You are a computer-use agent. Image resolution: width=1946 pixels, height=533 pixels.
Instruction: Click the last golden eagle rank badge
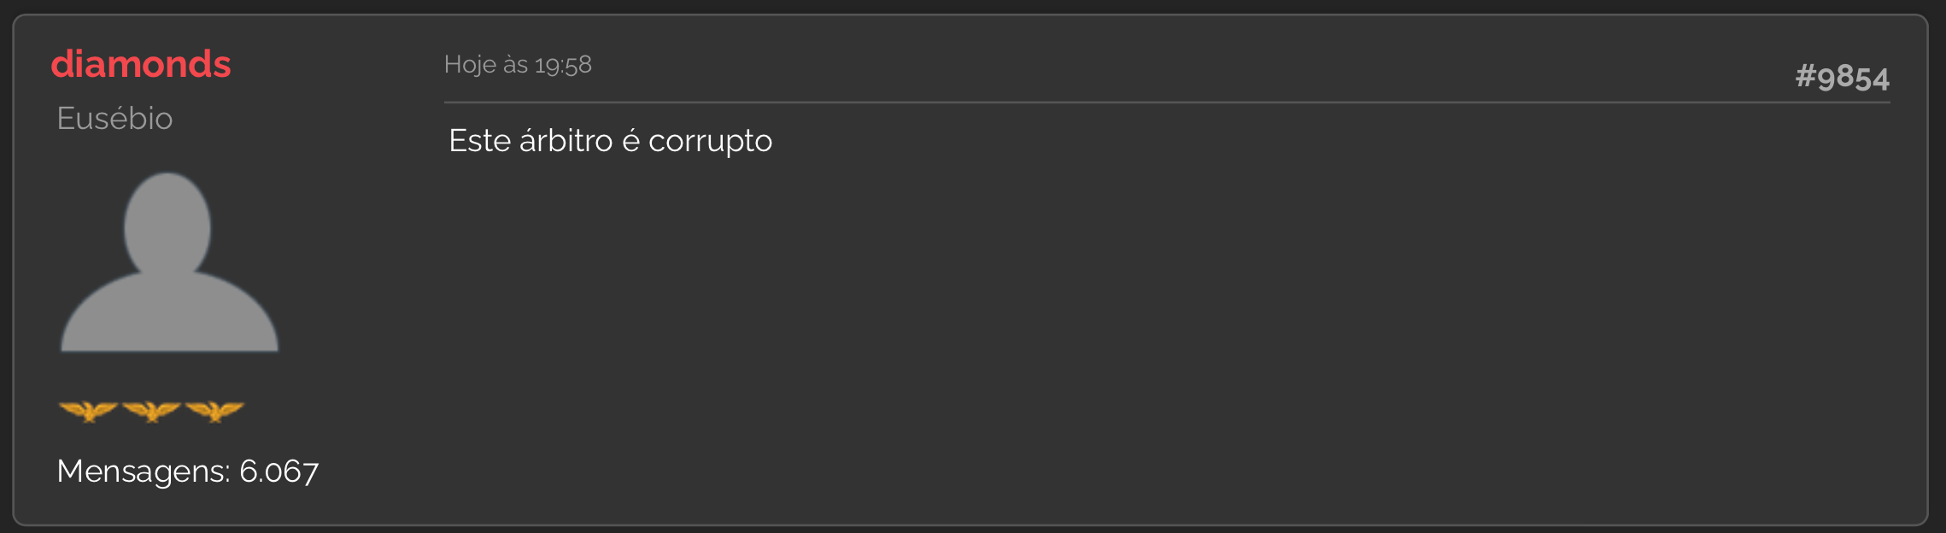[214, 412]
